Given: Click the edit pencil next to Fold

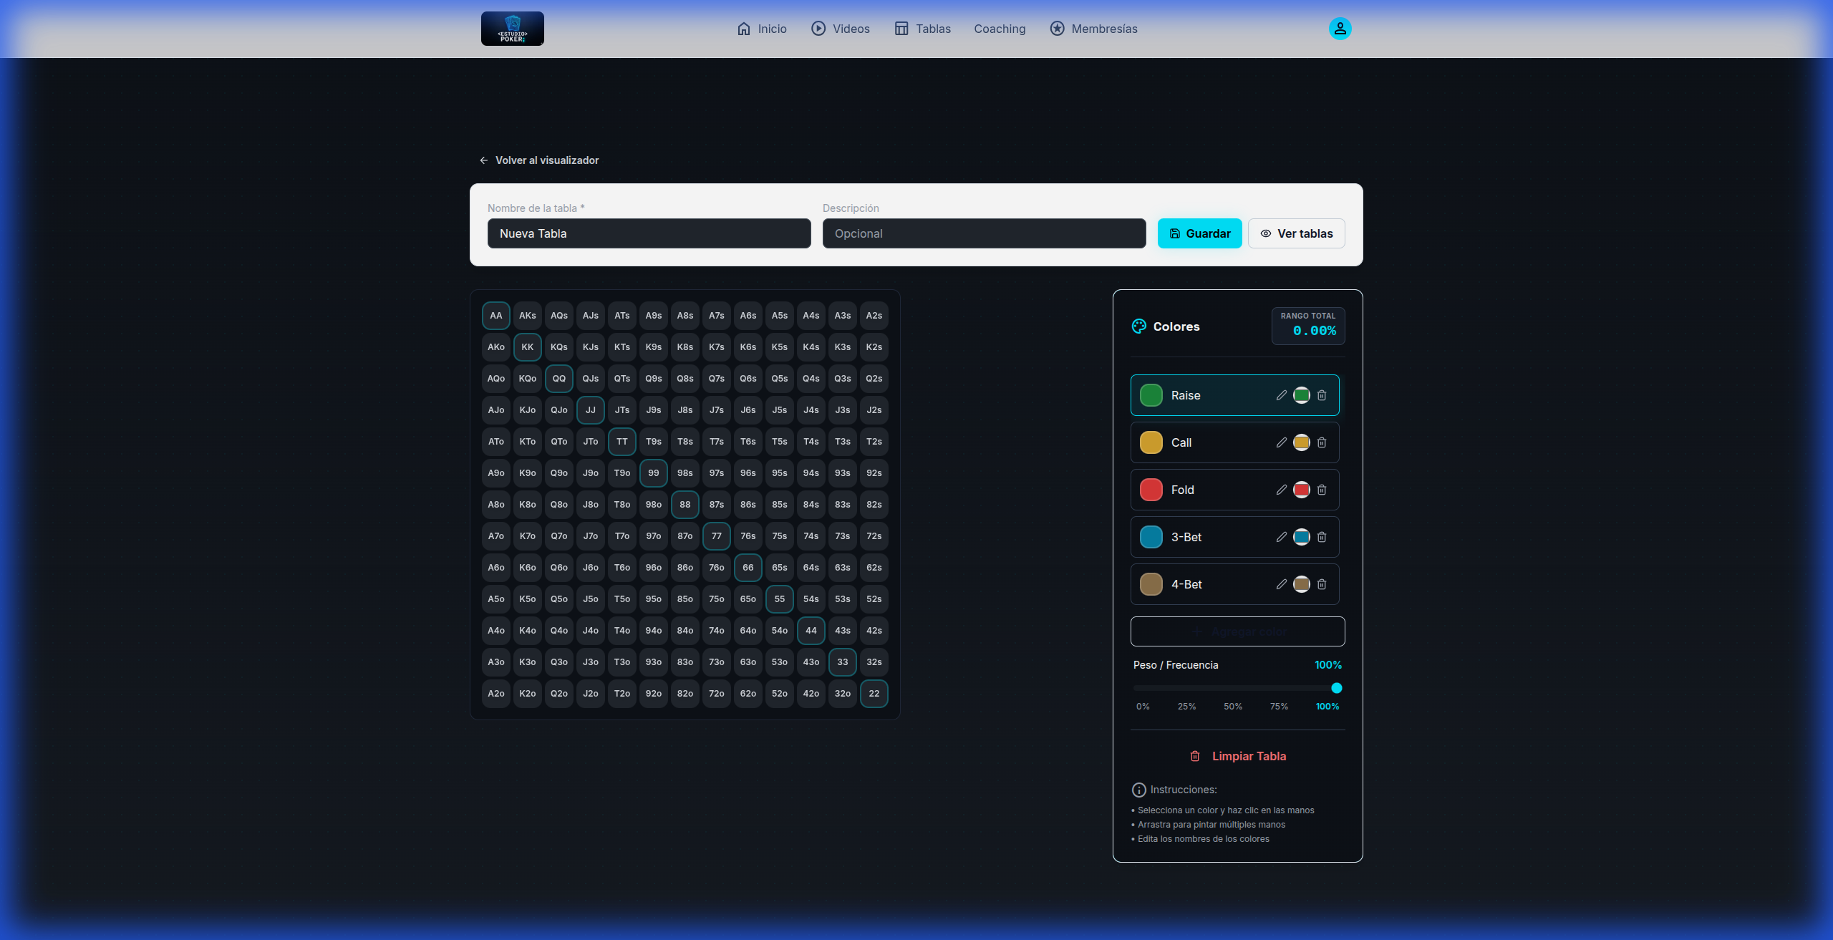Looking at the screenshot, I should (x=1281, y=490).
